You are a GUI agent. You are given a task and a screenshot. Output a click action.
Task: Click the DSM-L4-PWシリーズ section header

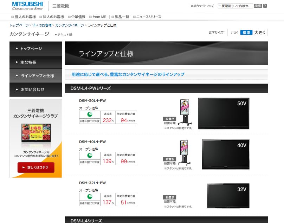pyautogui.click(x=166, y=88)
